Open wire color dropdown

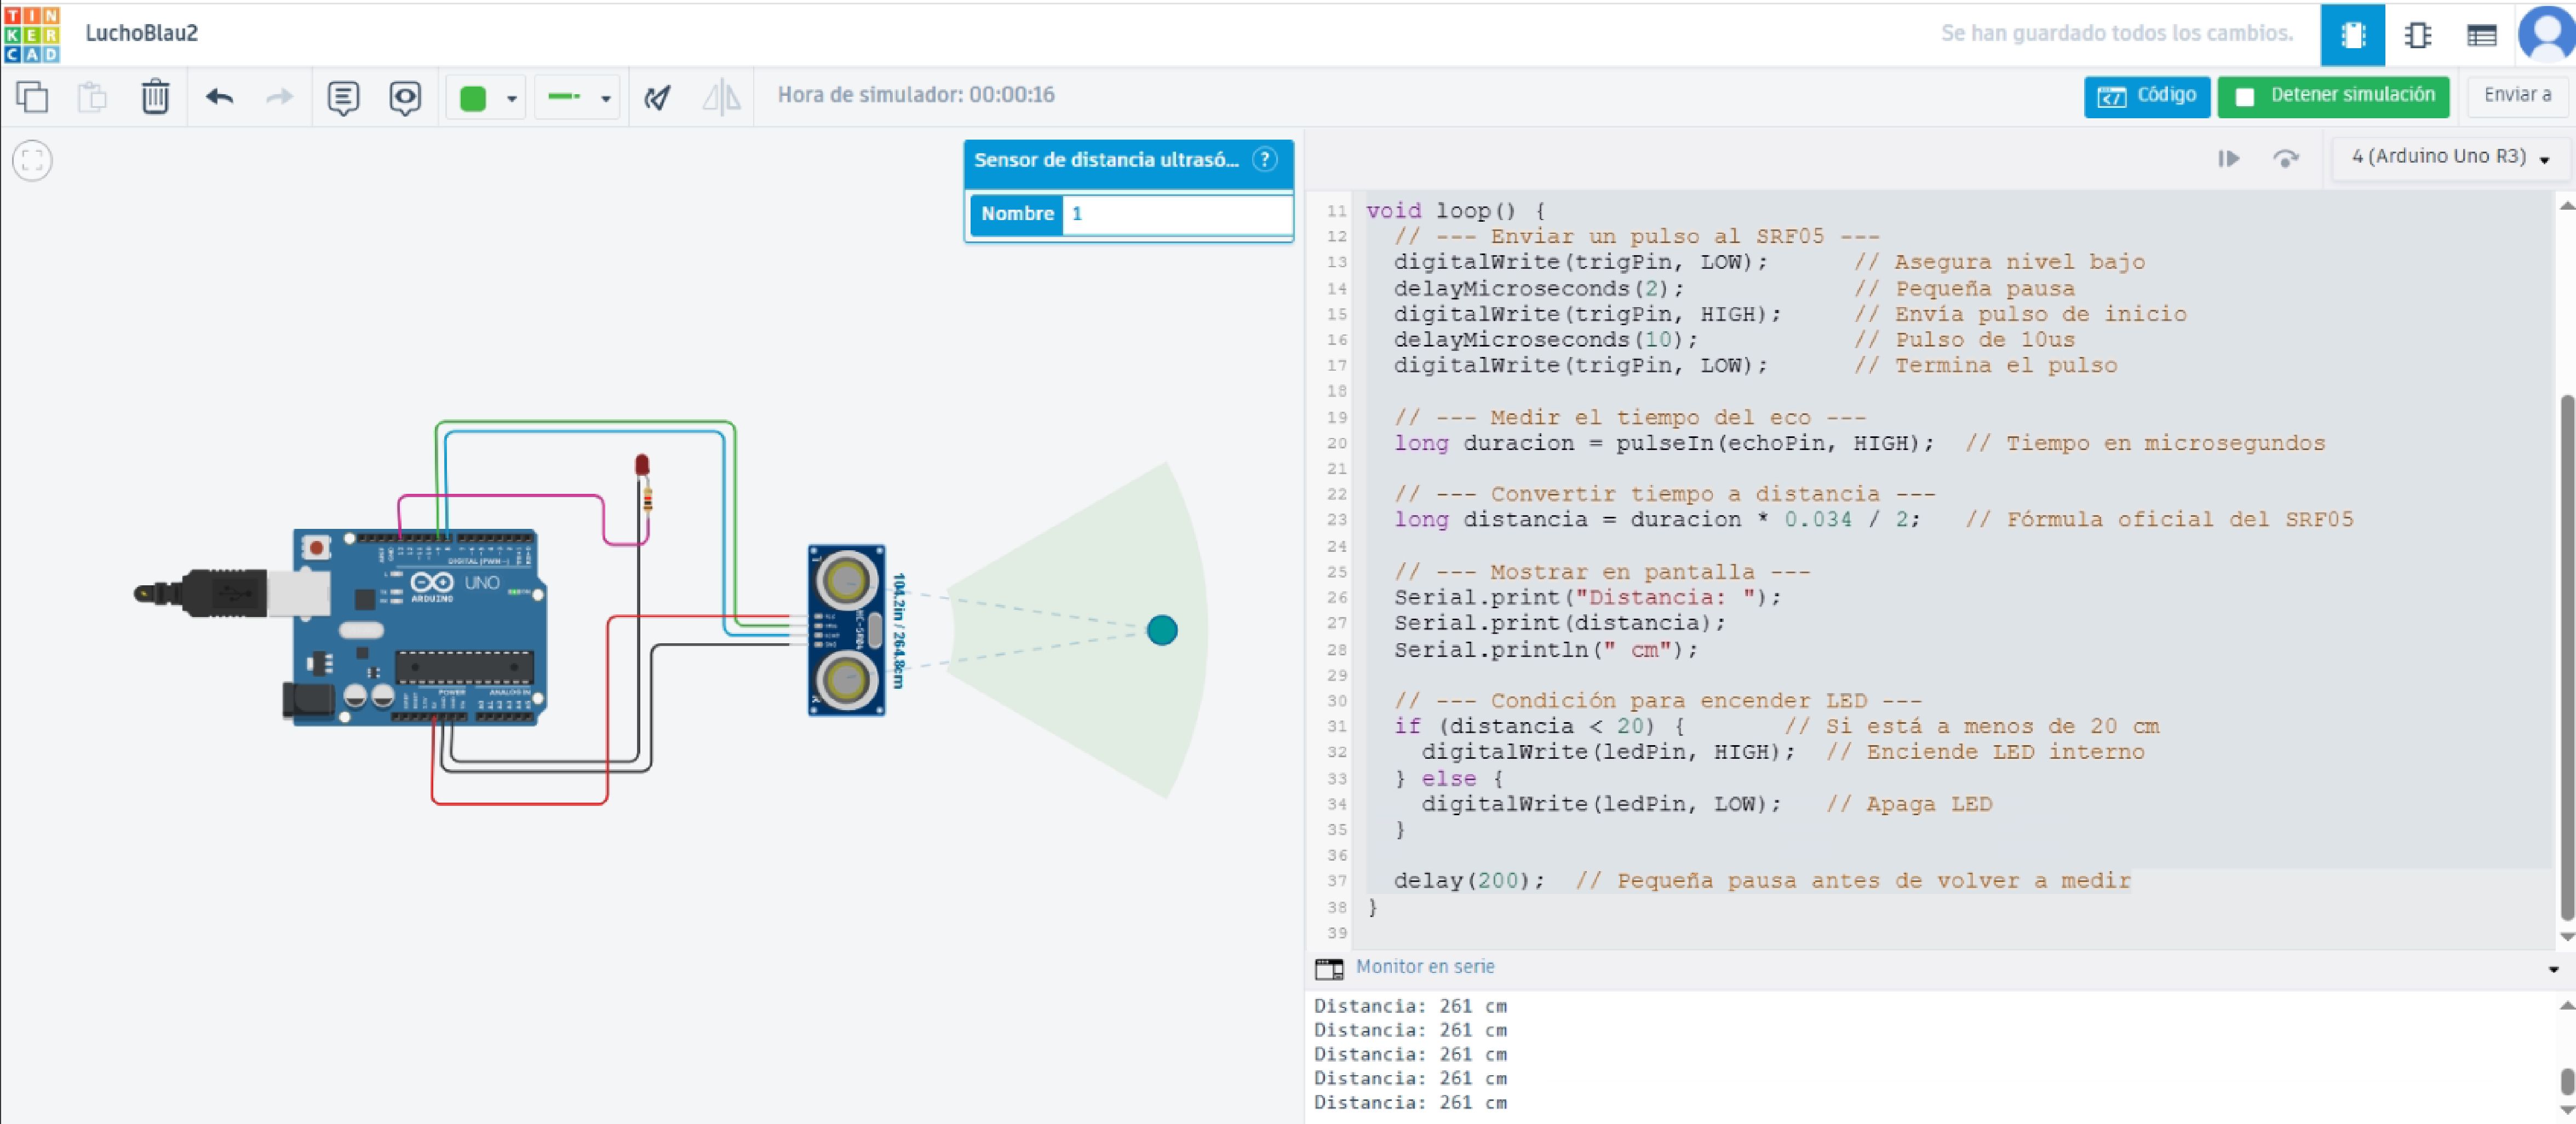tap(512, 98)
